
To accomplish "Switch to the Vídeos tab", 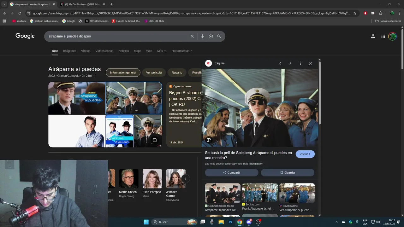I will point(86,51).
